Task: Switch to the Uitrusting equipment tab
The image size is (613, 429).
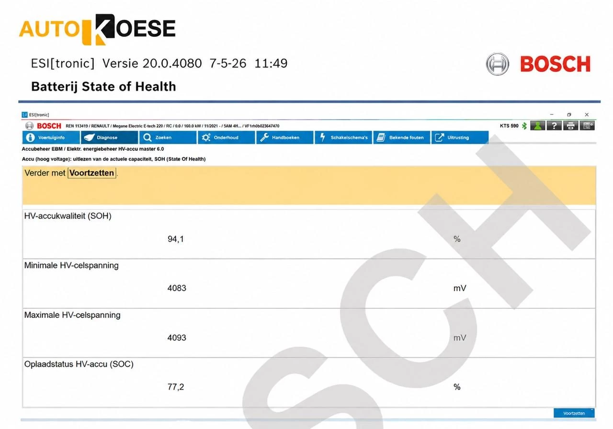Action: pos(460,137)
